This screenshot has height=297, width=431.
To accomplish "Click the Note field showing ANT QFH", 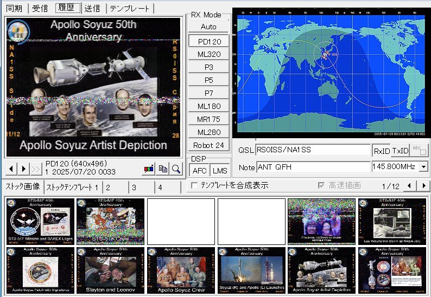I will point(313,167).
